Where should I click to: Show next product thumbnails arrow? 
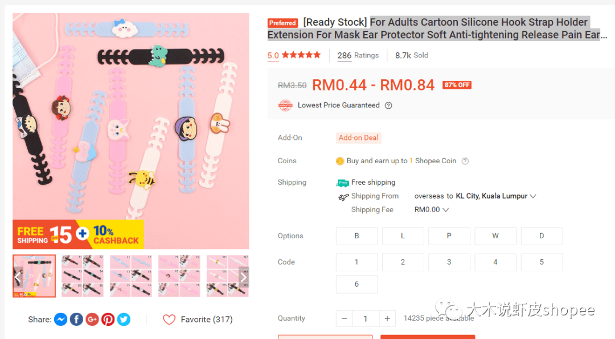(x=244, y=276)
